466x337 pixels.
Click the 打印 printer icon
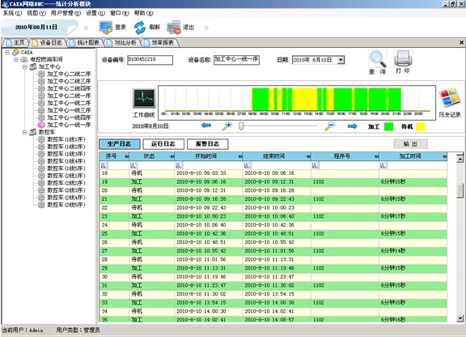click(403, 59)
